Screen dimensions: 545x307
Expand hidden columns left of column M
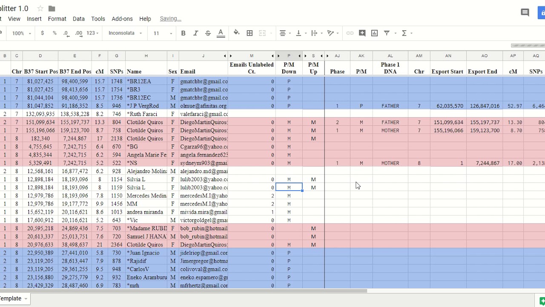(x=231, y=56)
